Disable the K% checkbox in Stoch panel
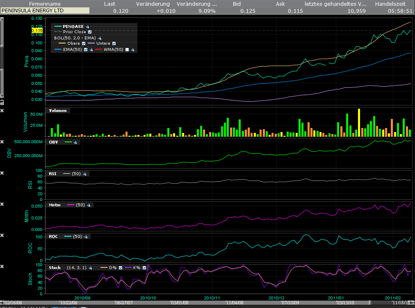The width and height of the screenshot is (415, 308). 144,267
